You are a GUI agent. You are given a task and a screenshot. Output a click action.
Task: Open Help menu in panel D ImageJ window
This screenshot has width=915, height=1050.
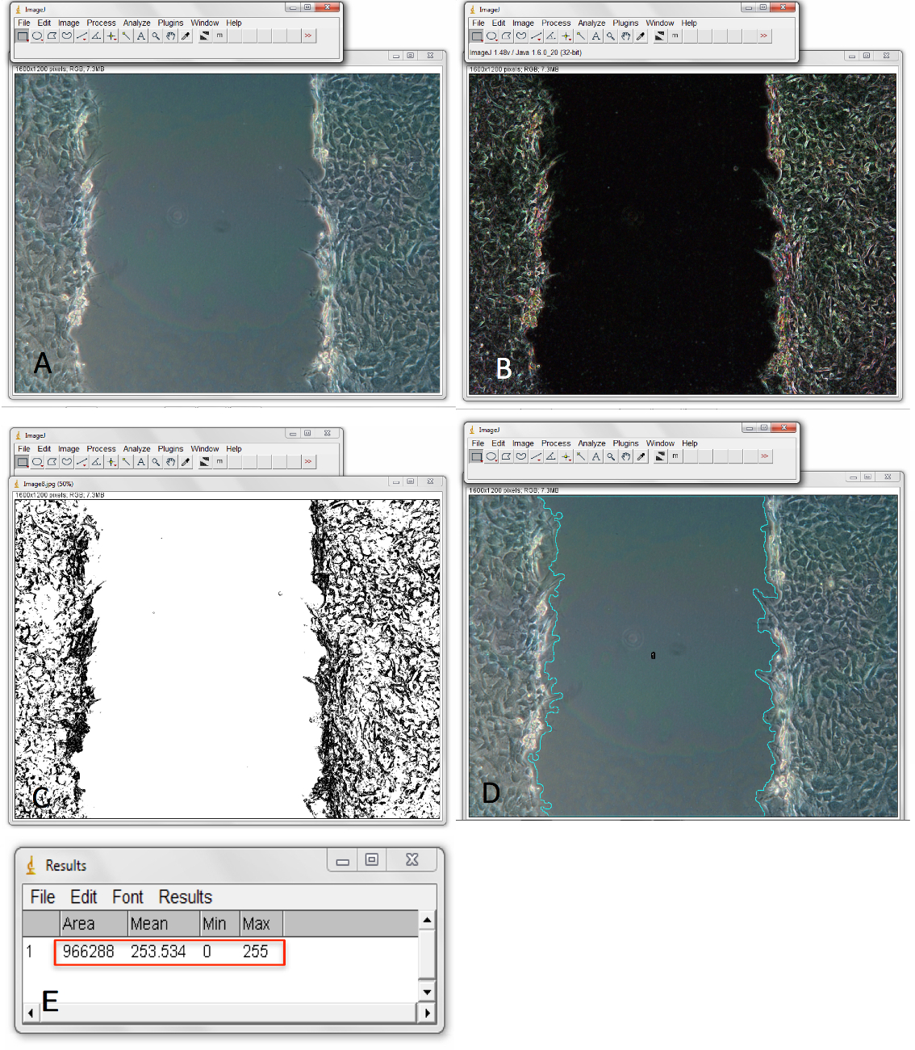[x=690, y=443]
